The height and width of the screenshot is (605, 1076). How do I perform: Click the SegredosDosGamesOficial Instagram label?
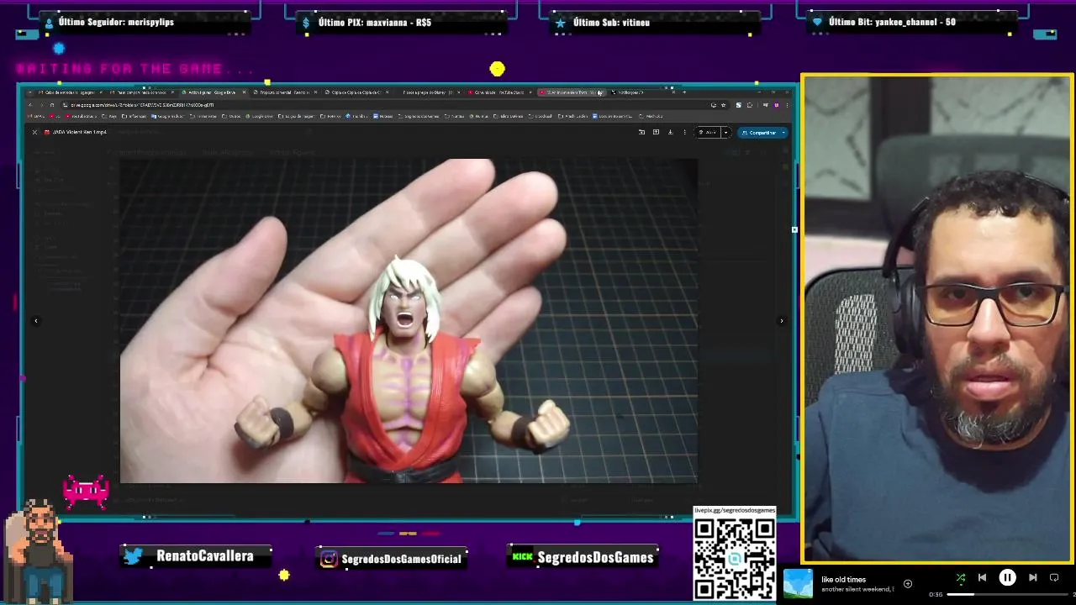(392, 558)
